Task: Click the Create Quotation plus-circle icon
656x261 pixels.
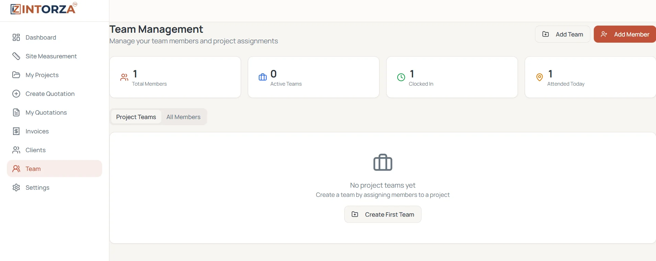Action: [16, 94]
